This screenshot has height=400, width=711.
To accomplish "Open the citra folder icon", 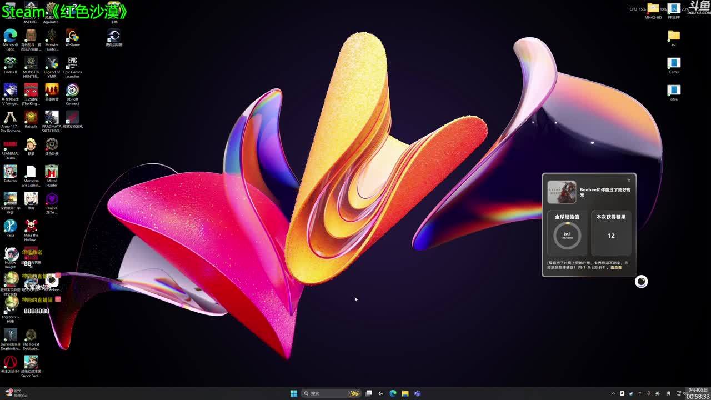I will click(x=674, y=90).
